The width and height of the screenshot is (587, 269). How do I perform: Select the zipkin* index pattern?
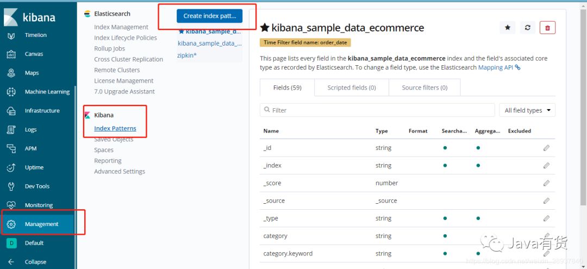[187, 55]
